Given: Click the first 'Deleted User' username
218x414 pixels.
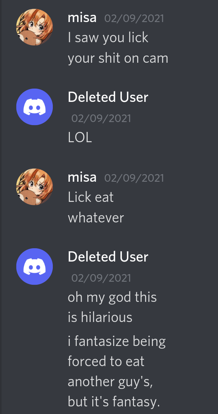Looking at the screenshot, I should (x=108, y=97).
